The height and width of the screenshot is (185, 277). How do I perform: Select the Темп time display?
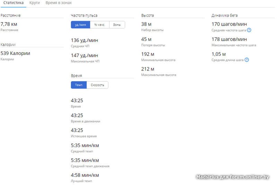(79, 85)
